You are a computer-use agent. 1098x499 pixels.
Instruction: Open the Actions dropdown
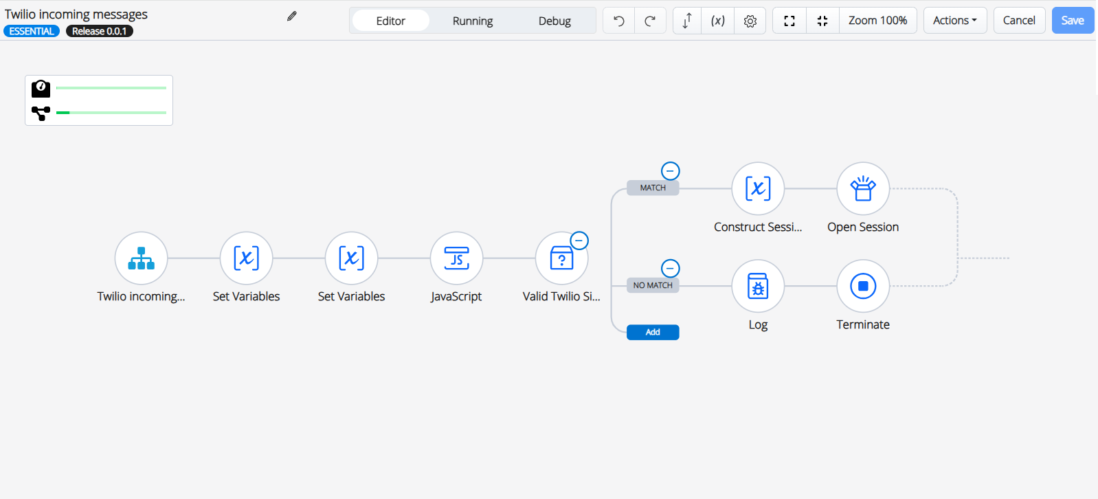coord(954,21)
